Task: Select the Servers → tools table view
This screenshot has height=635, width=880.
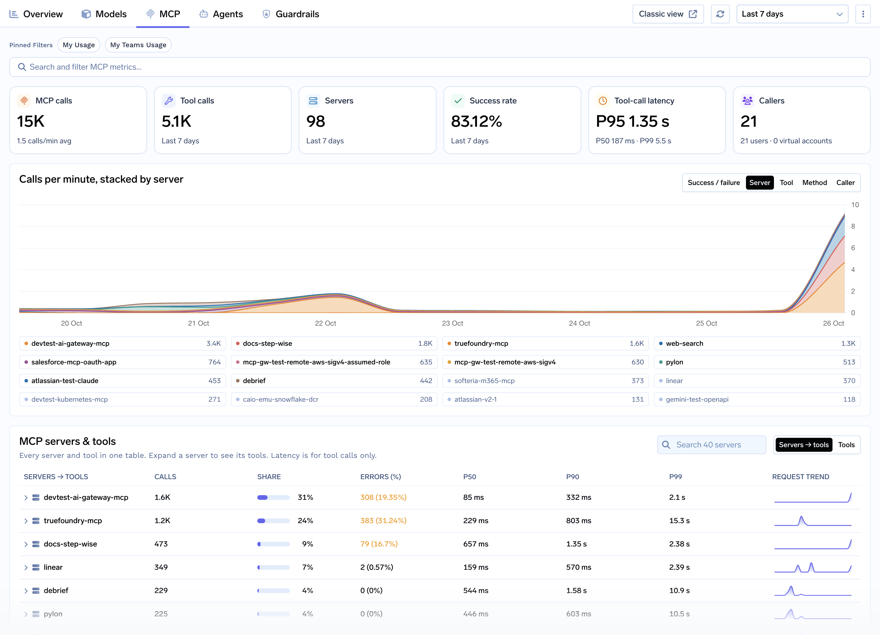Action: click(804, 444)
